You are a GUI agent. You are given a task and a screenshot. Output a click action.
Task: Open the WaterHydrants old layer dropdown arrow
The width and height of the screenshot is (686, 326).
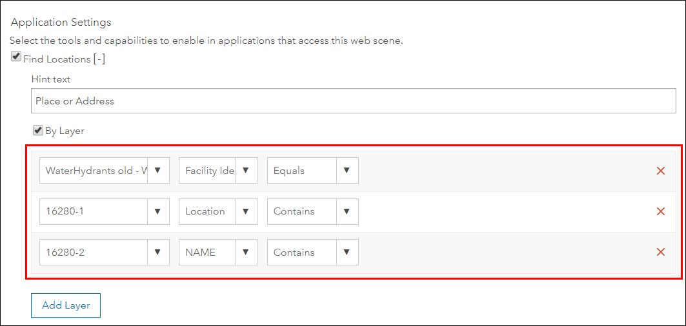pos(158,171)
